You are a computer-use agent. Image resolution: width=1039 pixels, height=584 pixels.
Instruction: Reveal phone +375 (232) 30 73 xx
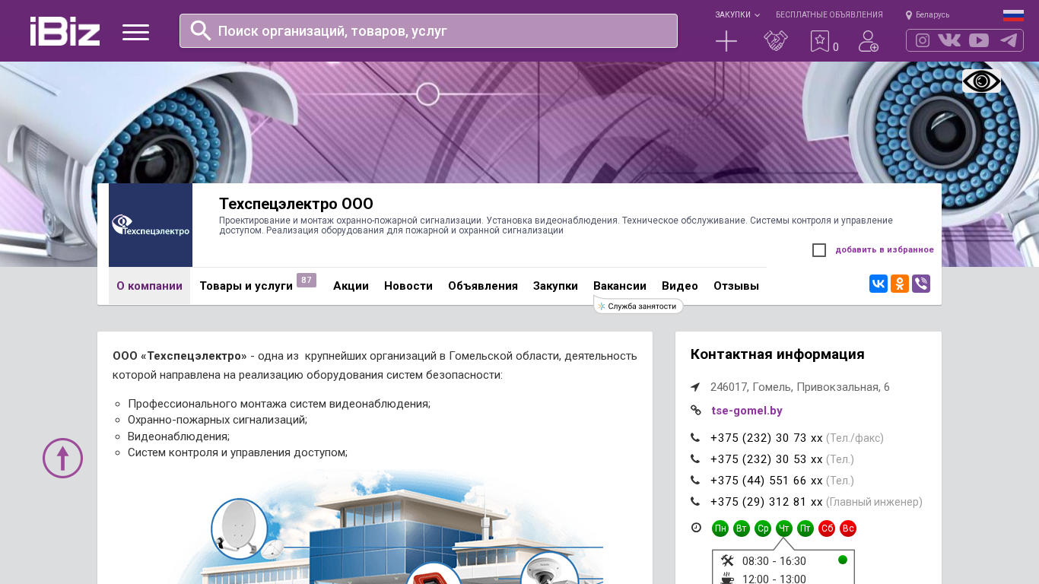pos(767,438)
